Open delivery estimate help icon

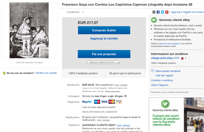tap(125, 96)
